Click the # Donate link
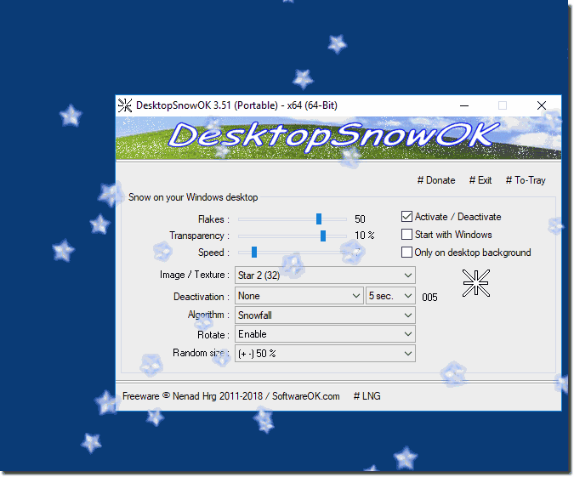Viewport: 574px width, 477px height. click(436, 180)
